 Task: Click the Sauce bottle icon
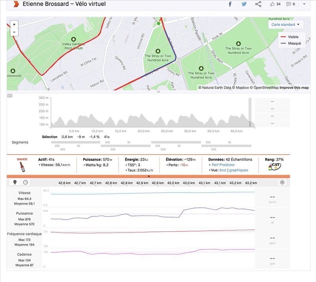tap(23, 167)
